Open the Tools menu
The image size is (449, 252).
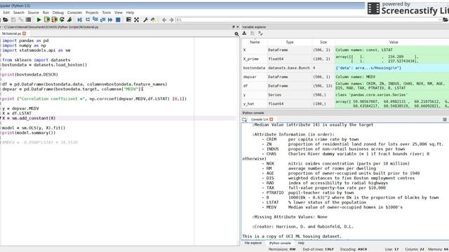click(x=106, y=13)
